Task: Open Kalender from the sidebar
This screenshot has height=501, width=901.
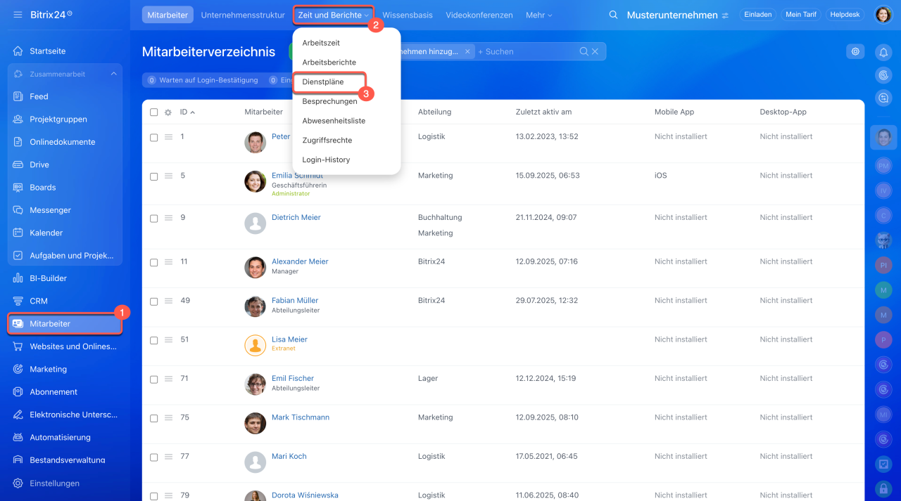Action: click(x=46, y=233)
